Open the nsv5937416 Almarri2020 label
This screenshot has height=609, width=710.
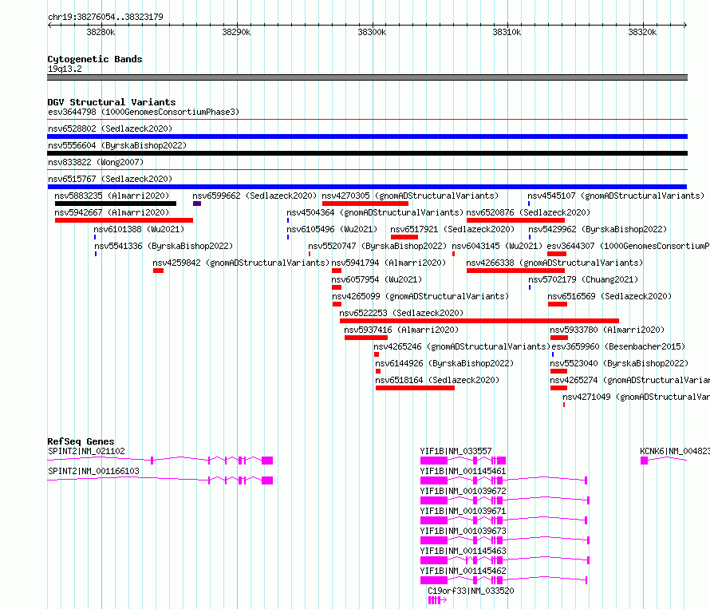pos(401,330)
